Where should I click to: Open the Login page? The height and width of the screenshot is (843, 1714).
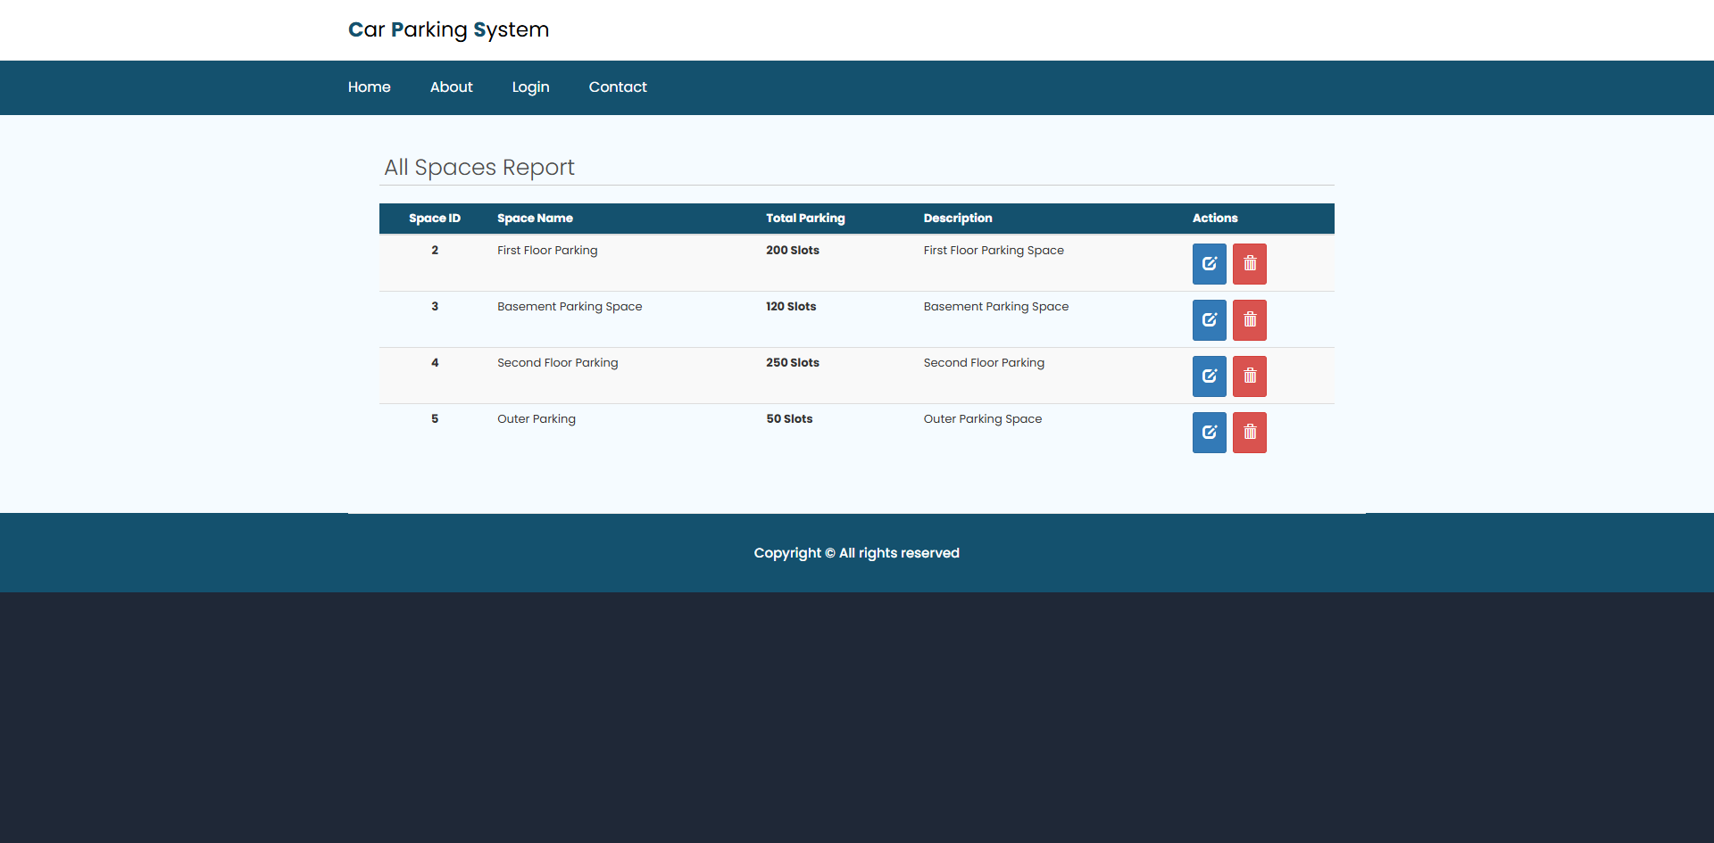[530, 87]
